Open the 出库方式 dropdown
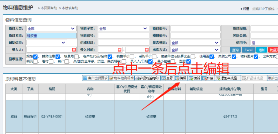This screenshot has height=134, width=278. 216,50
